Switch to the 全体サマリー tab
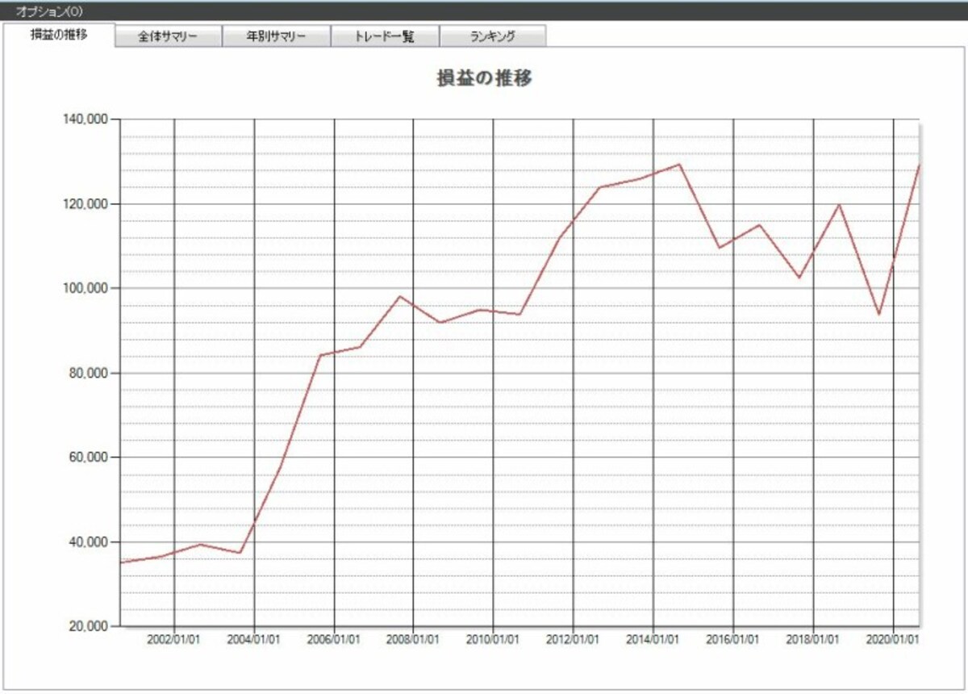This screenshot has height=694, width=968. [168, 37]
